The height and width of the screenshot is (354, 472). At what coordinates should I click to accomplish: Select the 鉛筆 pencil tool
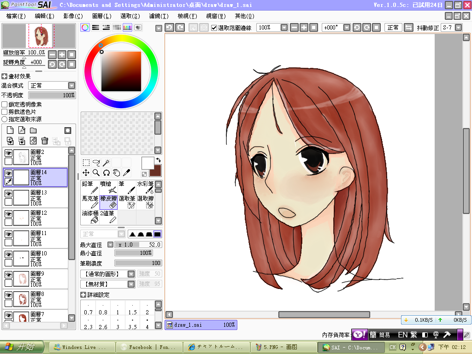pos(90,187)
